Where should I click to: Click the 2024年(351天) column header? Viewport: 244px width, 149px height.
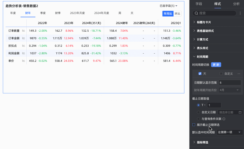(x=91, y=23)
